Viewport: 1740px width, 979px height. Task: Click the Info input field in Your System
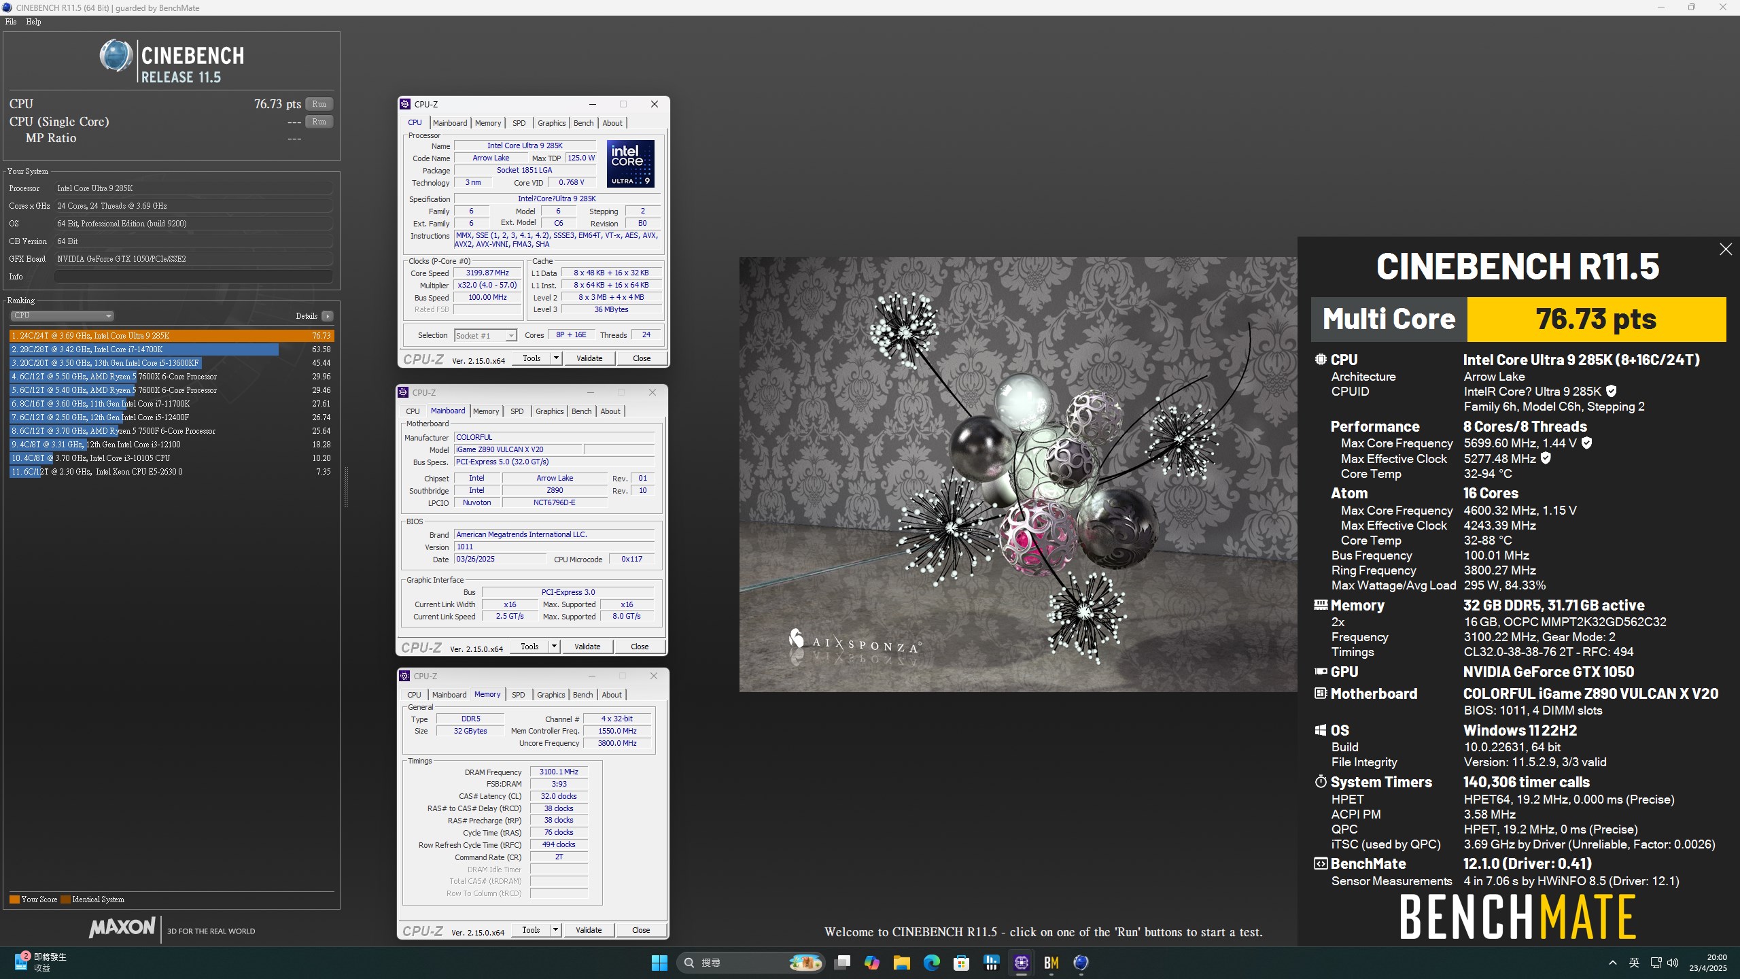(193, 277)
